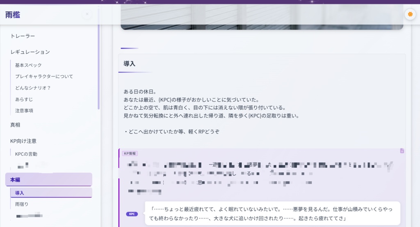Copy KP情報 block with document icon
This screenshot has width=420, height=227.
point(402,151)
